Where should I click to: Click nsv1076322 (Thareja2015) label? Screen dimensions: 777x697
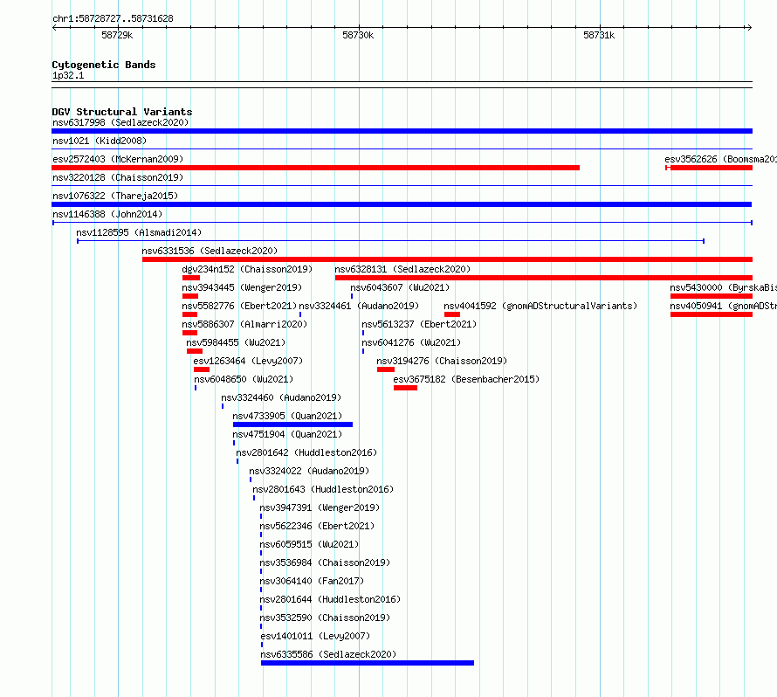click(x=115, y=196)
